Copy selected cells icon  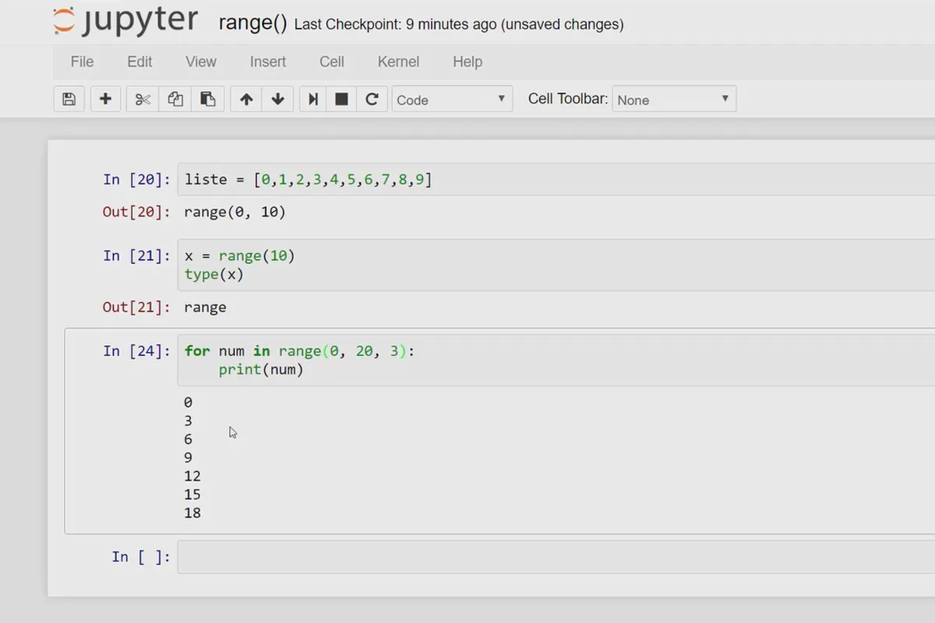click(175, 99)
